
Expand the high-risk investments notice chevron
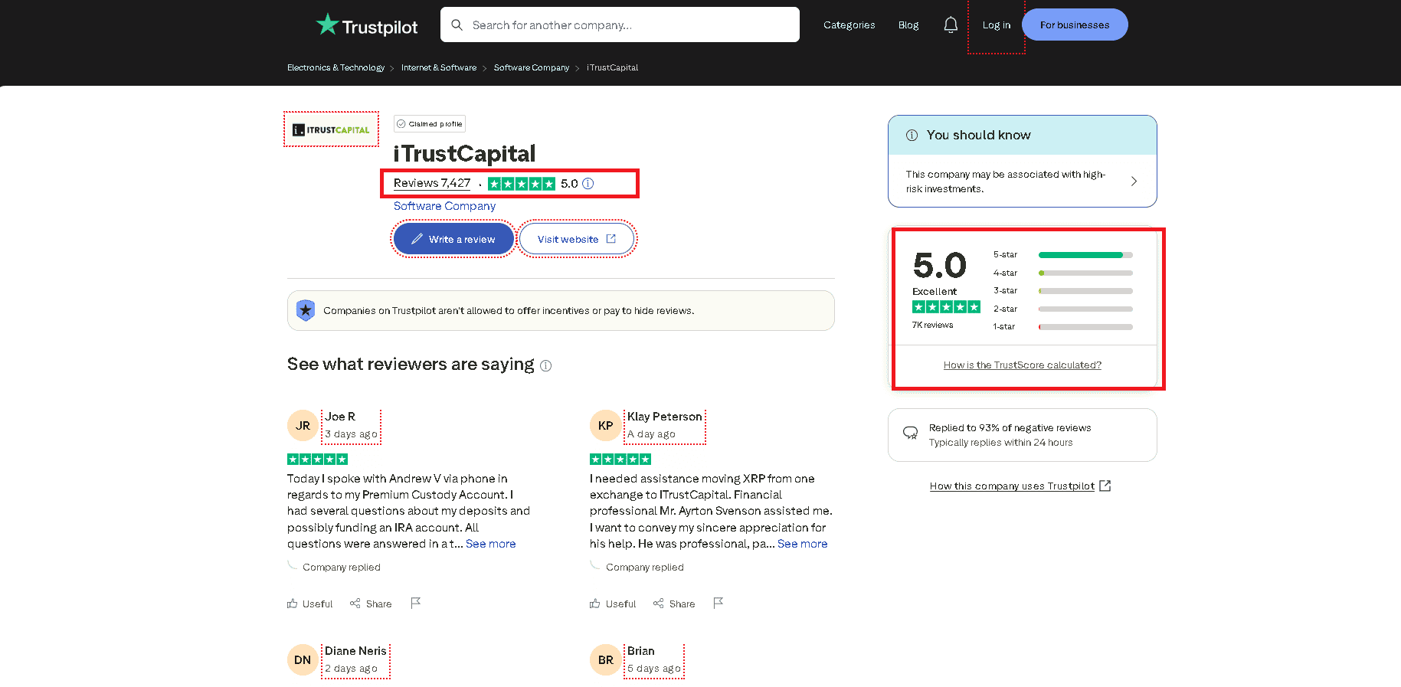coord(1134,182)
